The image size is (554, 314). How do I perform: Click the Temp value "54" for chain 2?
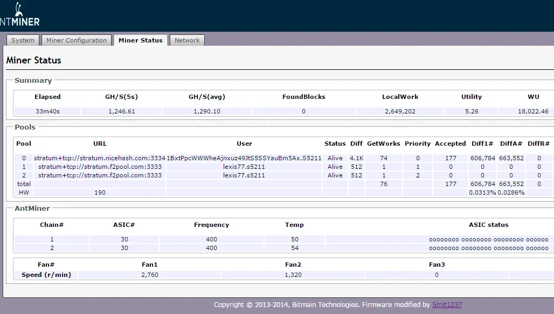(295, 248)
